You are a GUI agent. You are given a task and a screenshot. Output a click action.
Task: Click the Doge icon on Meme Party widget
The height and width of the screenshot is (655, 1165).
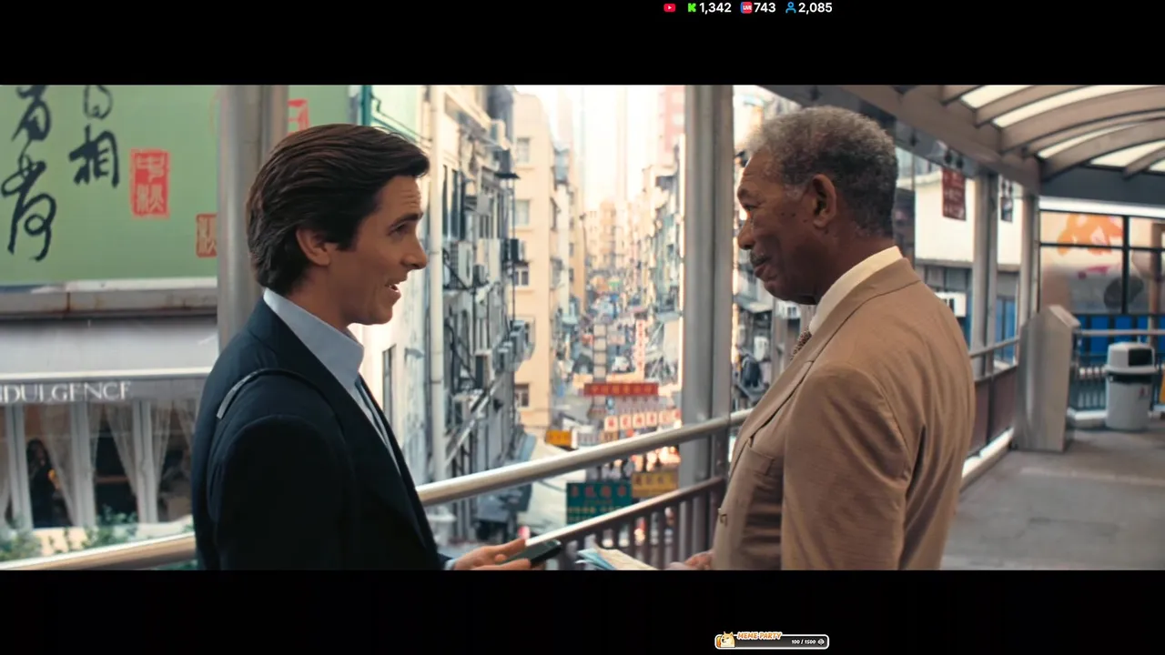[x=726, y=640]
